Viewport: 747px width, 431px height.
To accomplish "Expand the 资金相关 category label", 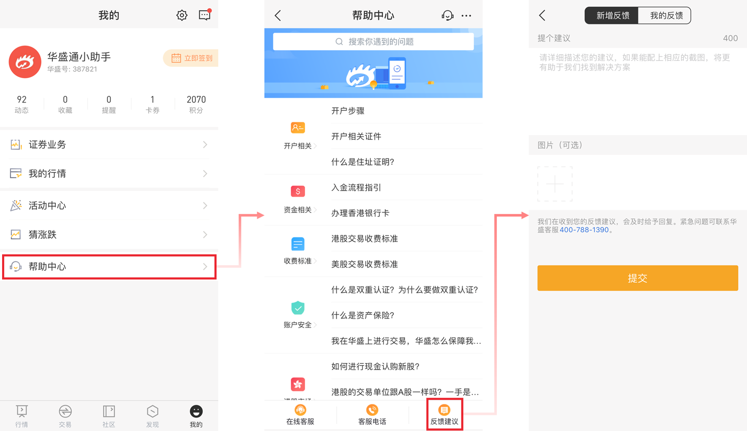I will click(300, 210).
